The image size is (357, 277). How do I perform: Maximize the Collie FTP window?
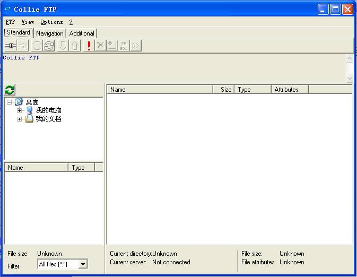335,10
